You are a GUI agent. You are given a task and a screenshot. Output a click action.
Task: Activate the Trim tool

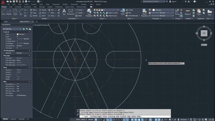tap(51, 10)
